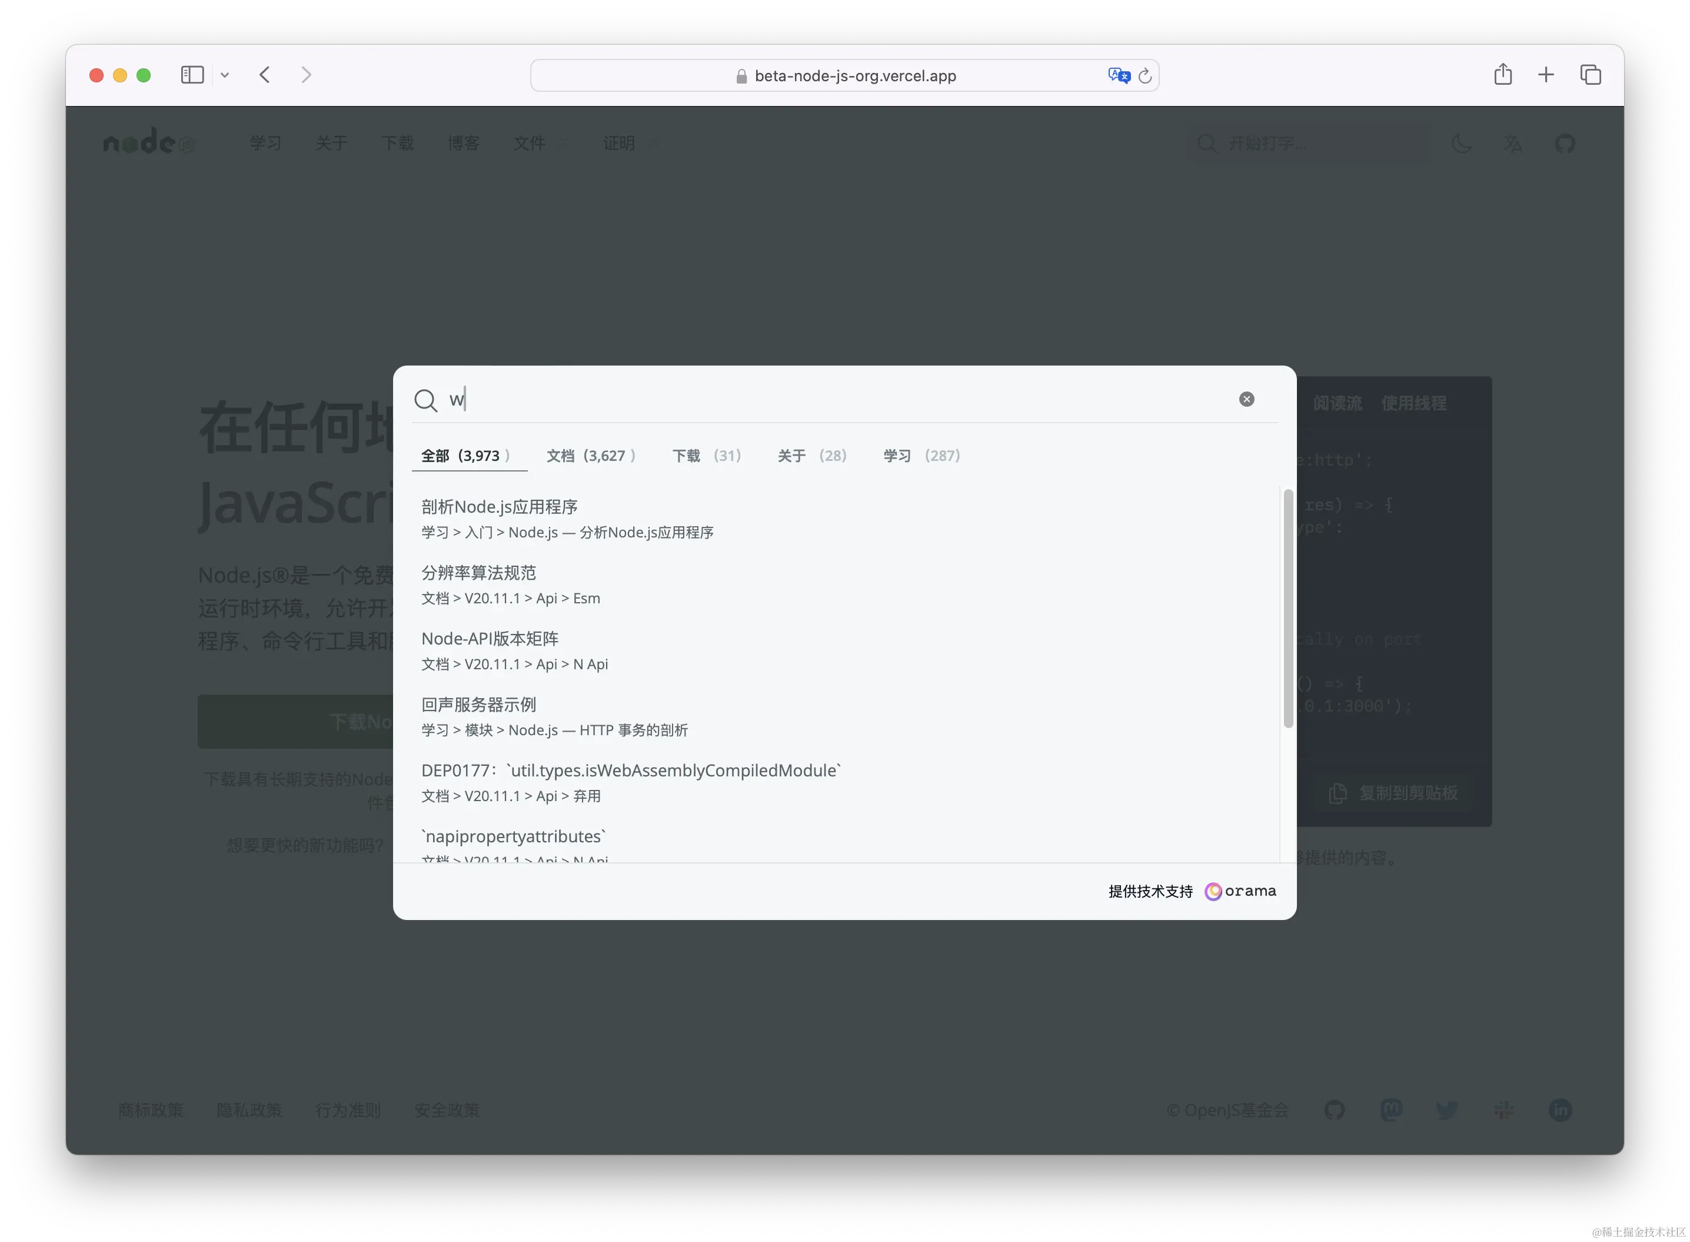1690x1242 pixels.
Task: Click the address bar URL field
Action: (844, 75)
